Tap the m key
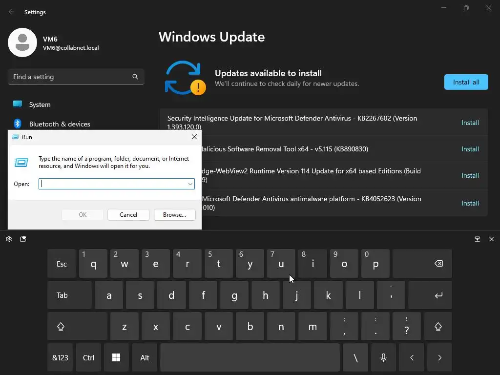 pyautogui.click(x=312, y=327)
